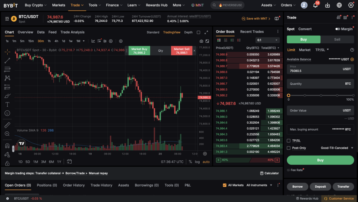
Task: Click the ruler measure tool
Action: pyautogui.click(x=7, y=125)
